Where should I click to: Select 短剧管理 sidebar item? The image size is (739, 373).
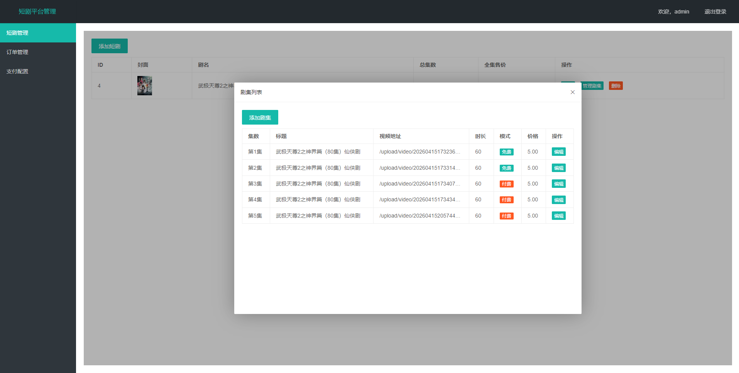tap(17, 33)
